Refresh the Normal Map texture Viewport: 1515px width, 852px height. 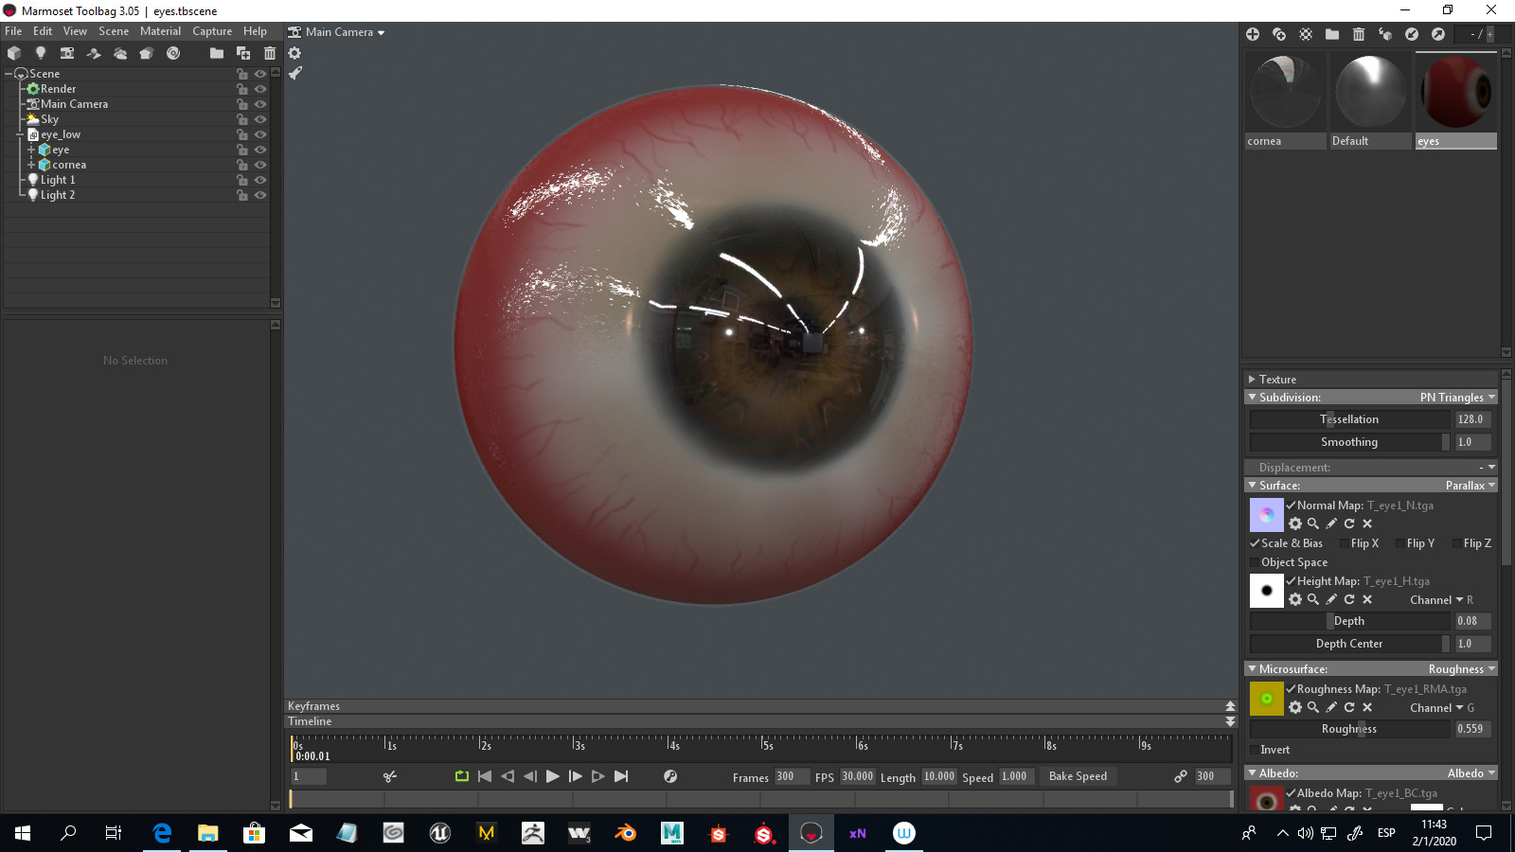[1350, 524]
